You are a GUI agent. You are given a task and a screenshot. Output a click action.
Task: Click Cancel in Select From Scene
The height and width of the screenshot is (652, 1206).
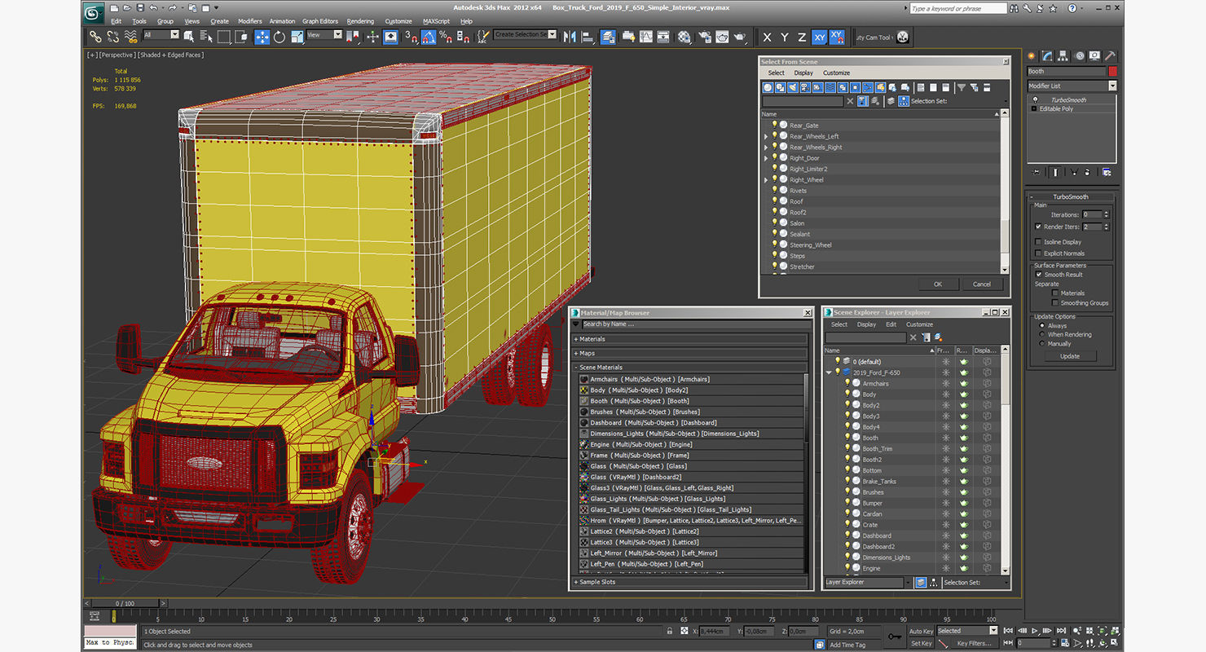point(982,284)
